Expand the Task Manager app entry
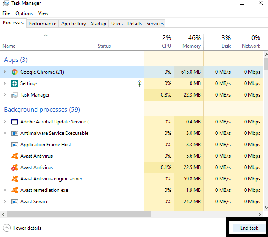The width and height of the screenshot is (268, 237). click(5, 95)
